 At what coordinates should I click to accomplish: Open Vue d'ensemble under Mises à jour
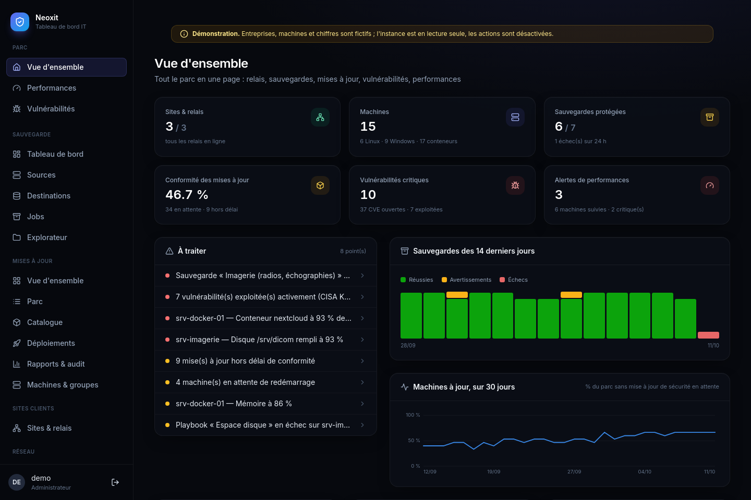point(66,281)
